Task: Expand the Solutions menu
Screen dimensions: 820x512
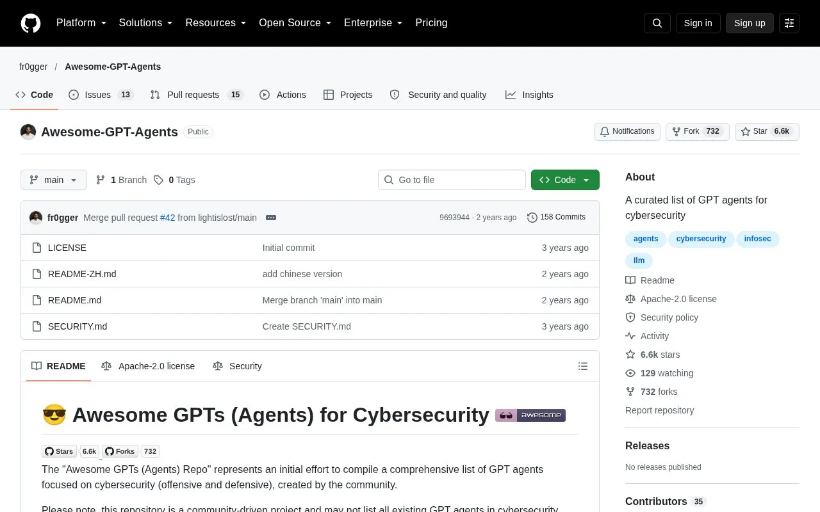Action: 145,23
